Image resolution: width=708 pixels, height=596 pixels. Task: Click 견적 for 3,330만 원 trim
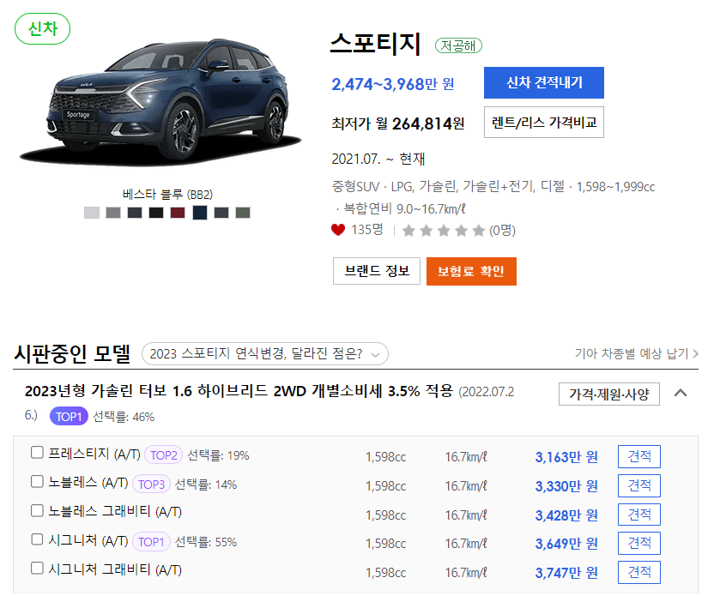coord(638,486)
